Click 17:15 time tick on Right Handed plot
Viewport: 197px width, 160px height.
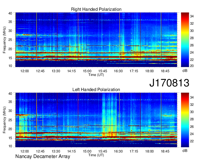[x=134, y=71]
